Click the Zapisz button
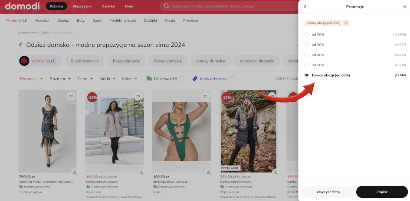The image size is (410, 201). (x=382, y=192)
